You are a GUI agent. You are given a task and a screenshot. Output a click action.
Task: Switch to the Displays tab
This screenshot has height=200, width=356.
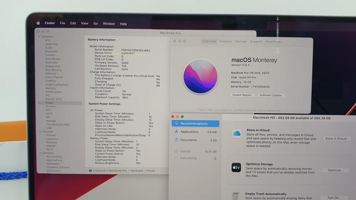[x=226, y=41]
